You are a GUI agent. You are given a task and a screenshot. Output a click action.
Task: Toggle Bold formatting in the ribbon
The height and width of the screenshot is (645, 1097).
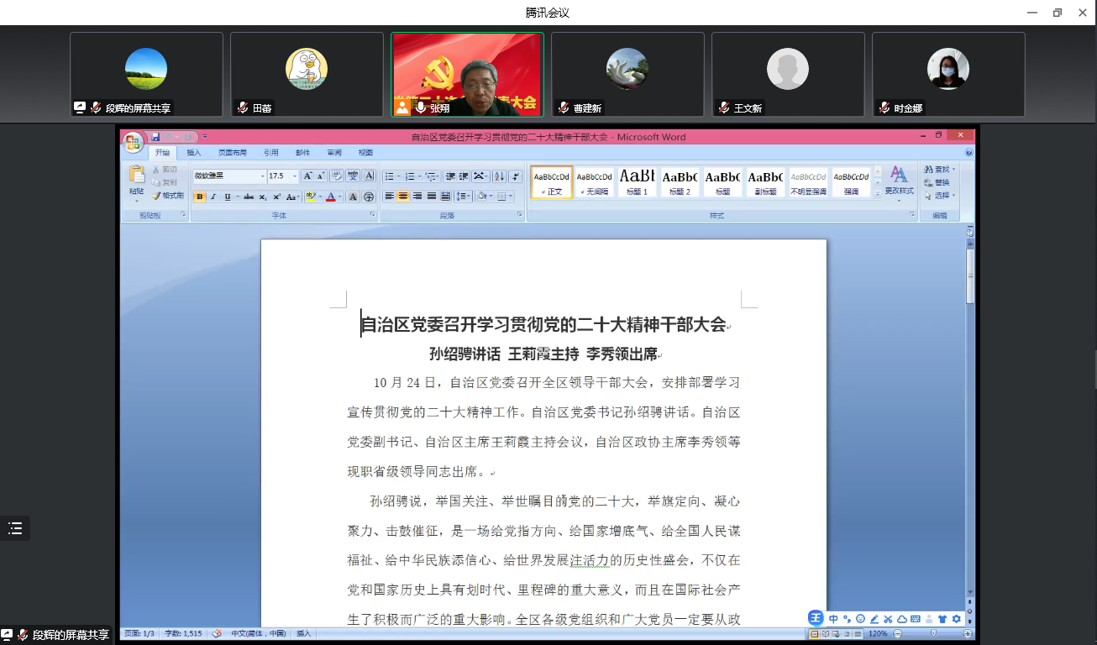[200, 197]
